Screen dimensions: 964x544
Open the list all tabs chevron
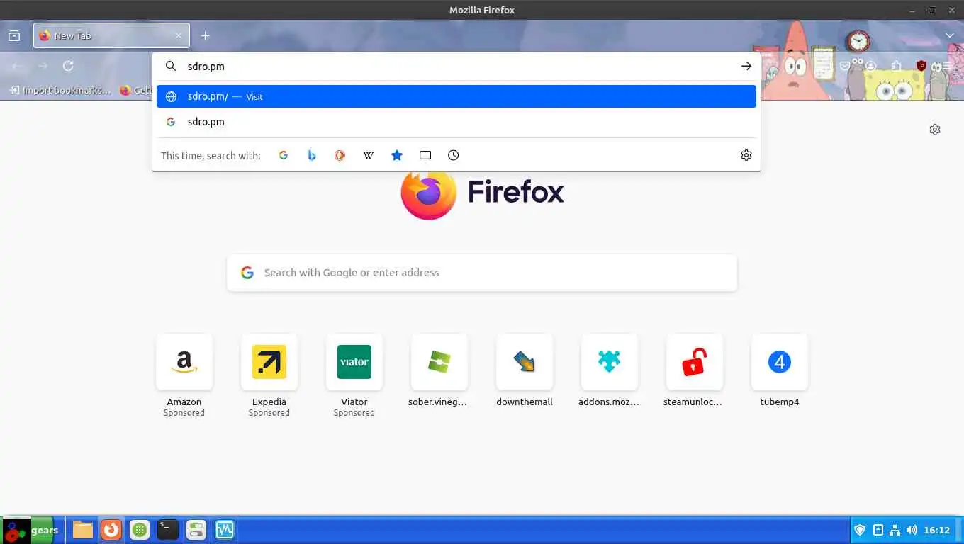949,35
